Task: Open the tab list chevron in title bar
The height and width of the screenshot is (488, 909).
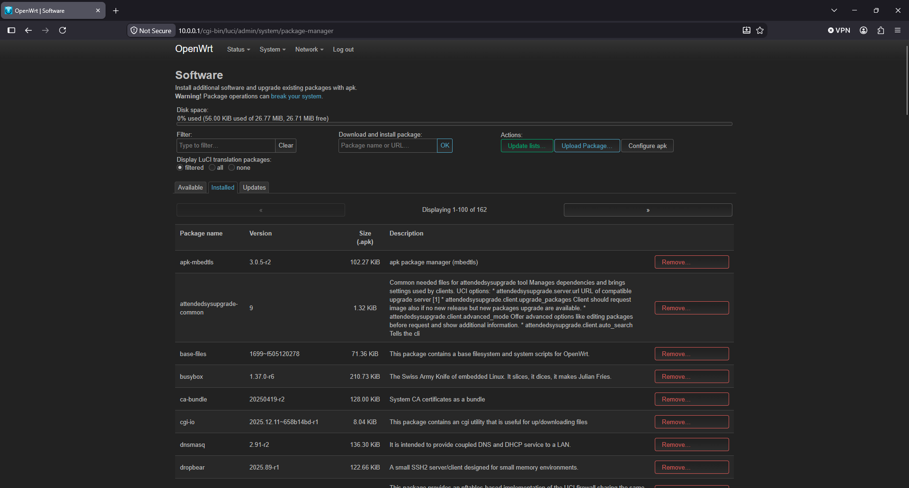Action: (x=834, y=10)
